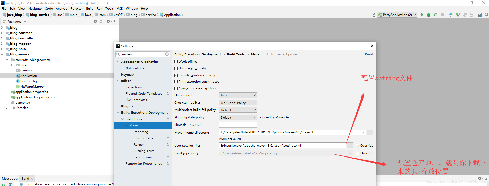This screenshot has height=186, width=489.
Task: Collapse the Appearance & Behavior settings node
Action: point(118,62)
